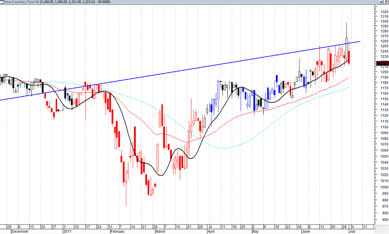This screenshot has height=234, width=389.
Task: Click the June month label
Action: (x=306, y=231)
